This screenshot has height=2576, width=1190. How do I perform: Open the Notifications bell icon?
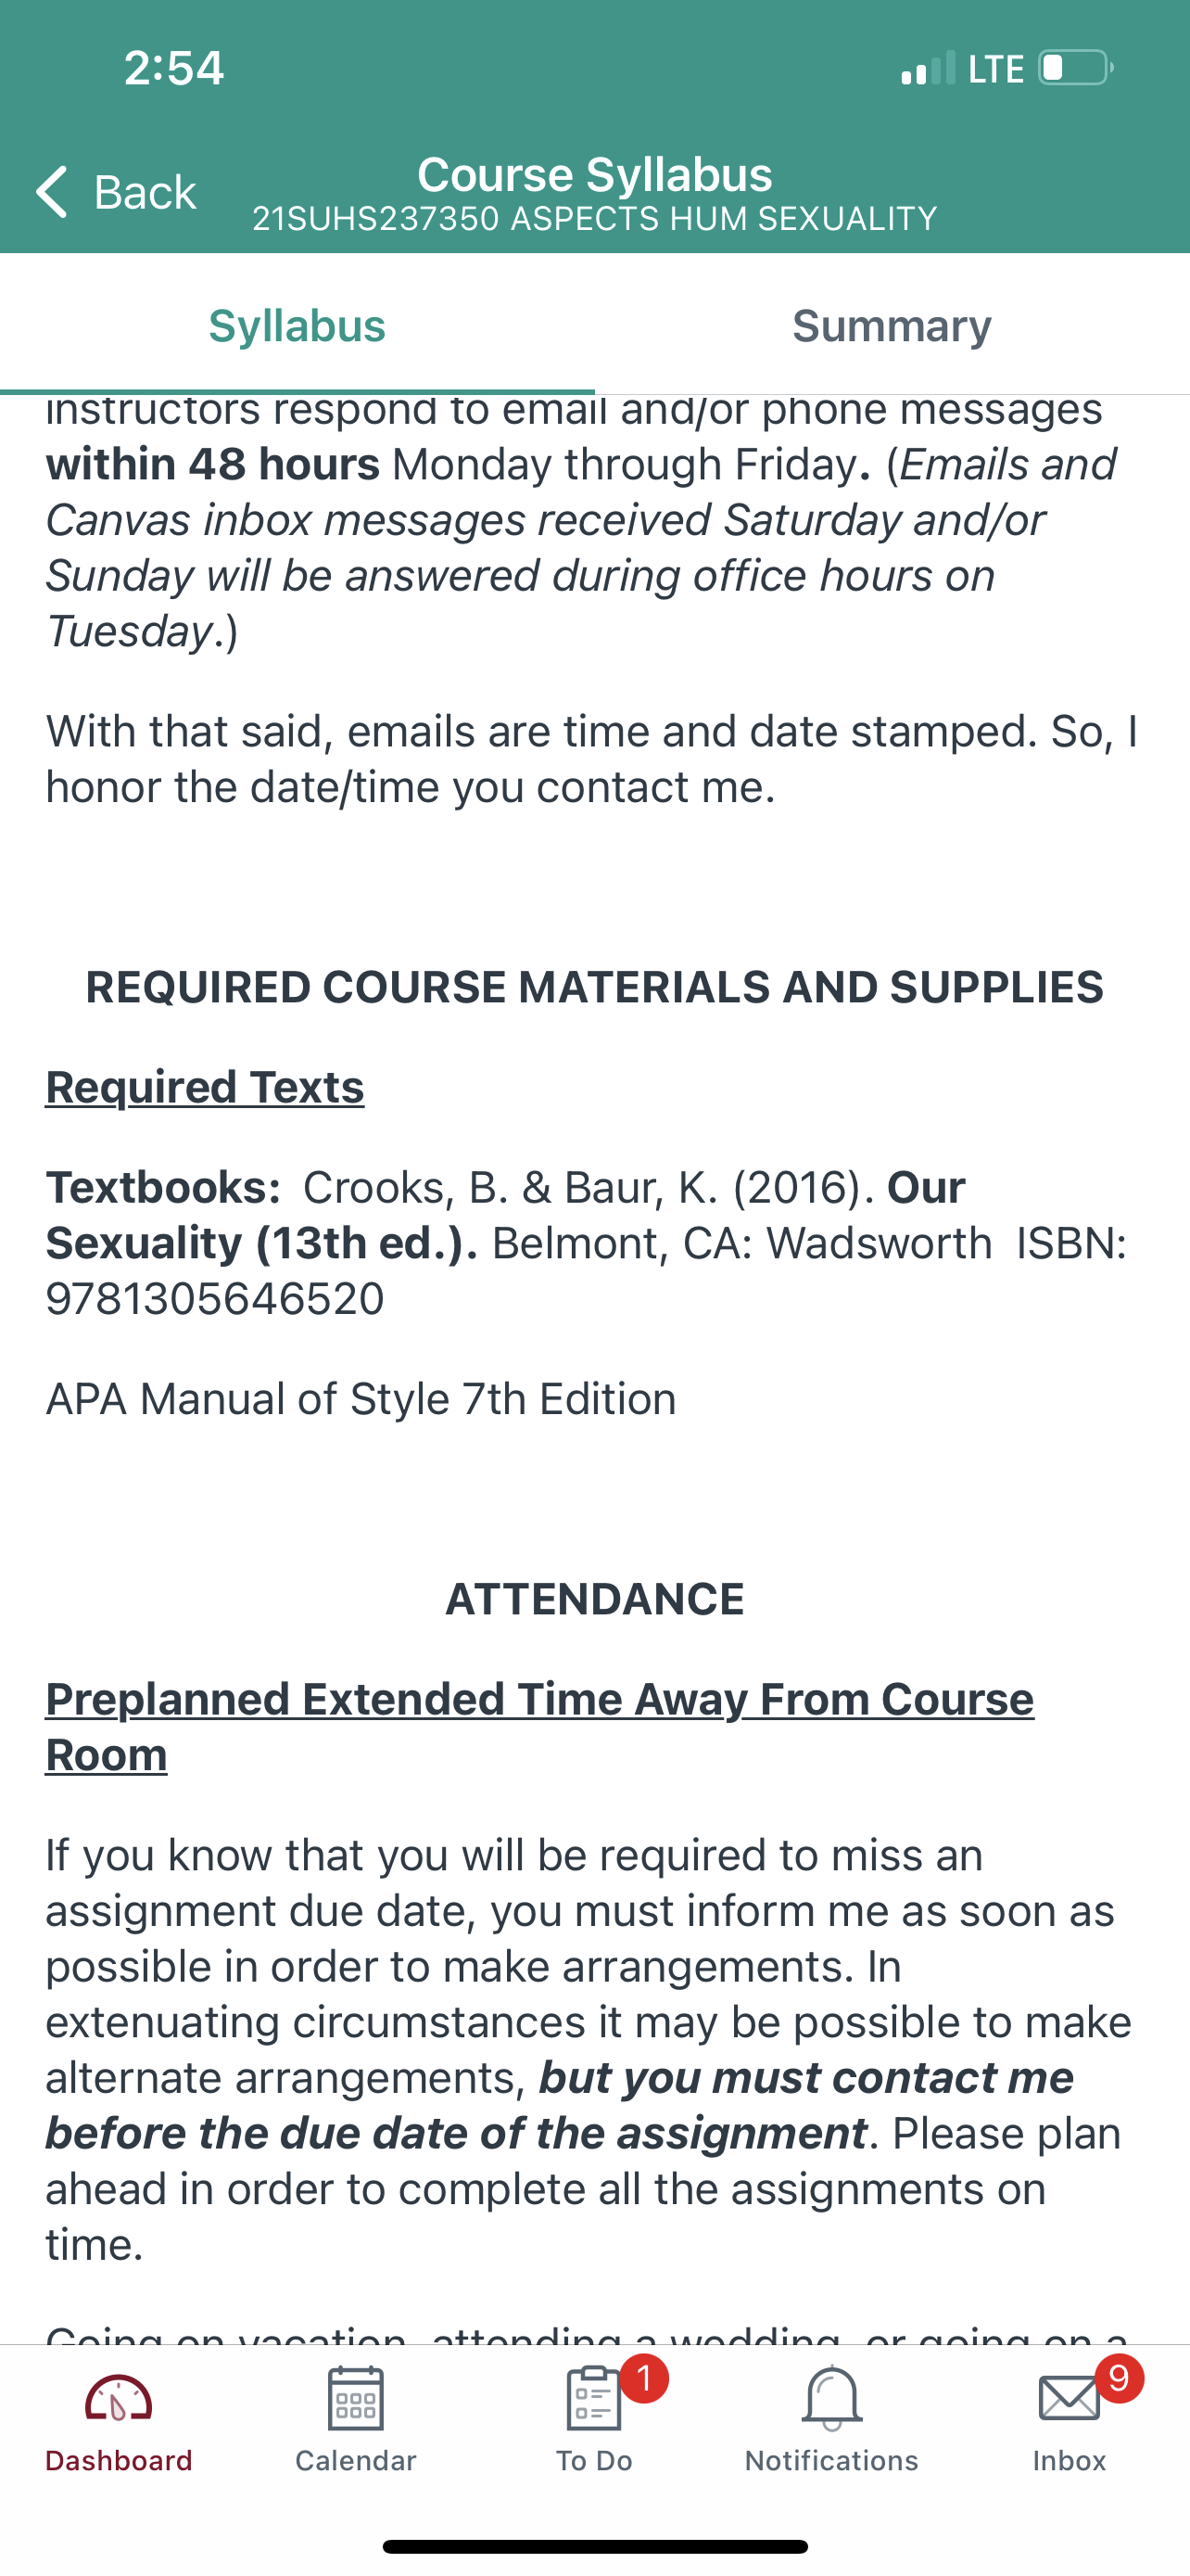(831, 2398)
